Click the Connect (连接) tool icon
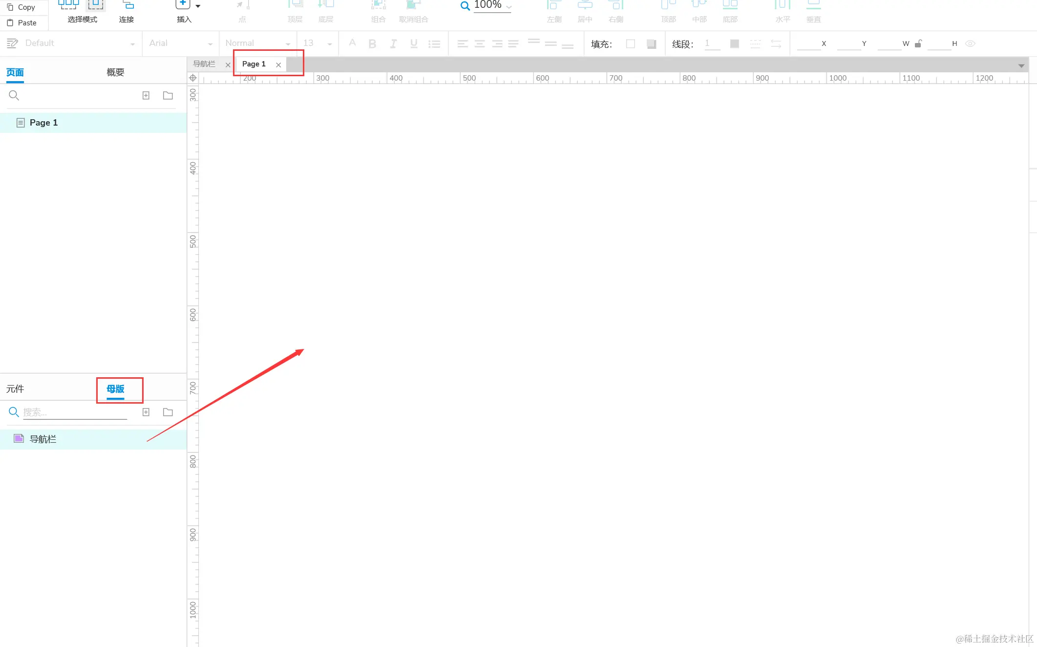 (x=127, y=5)
